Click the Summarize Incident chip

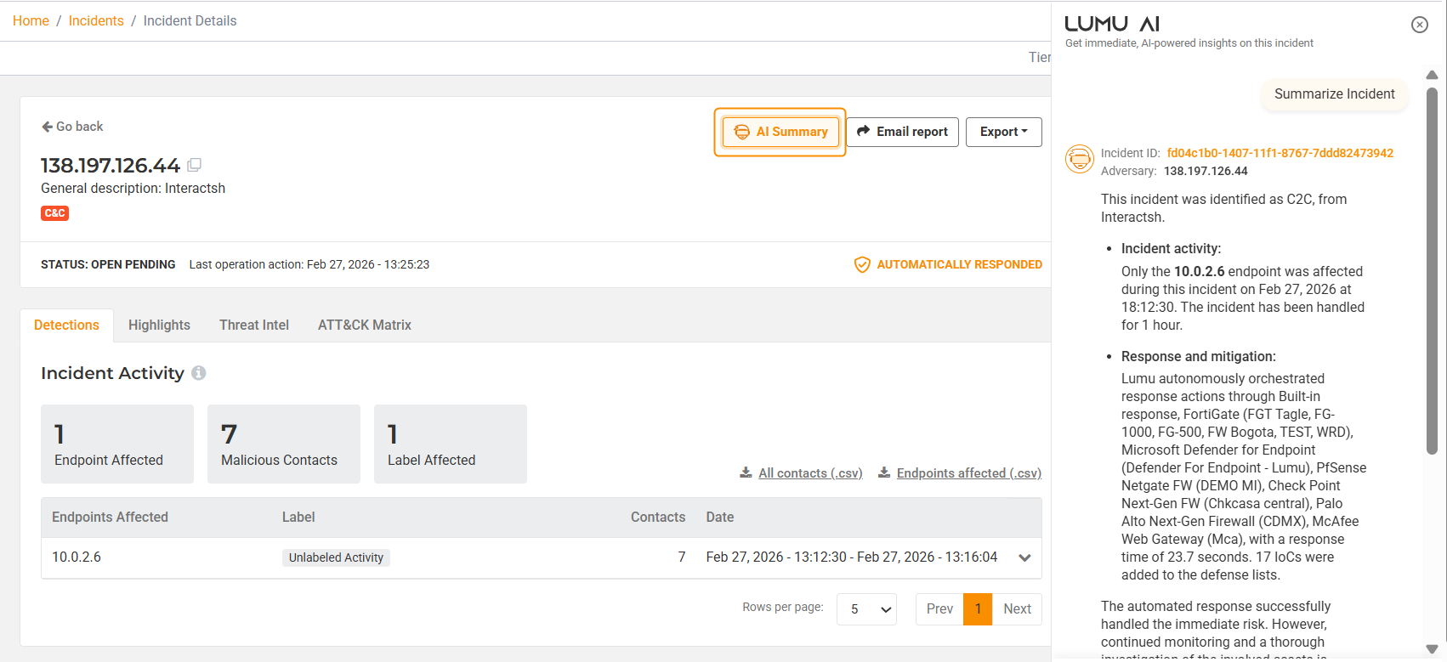click(x=1334, y=94)
